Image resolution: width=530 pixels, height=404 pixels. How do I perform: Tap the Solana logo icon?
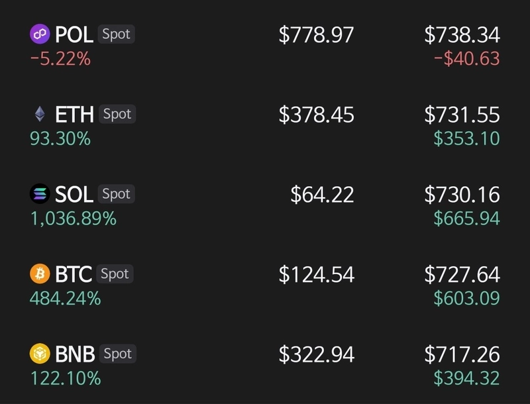40,194
